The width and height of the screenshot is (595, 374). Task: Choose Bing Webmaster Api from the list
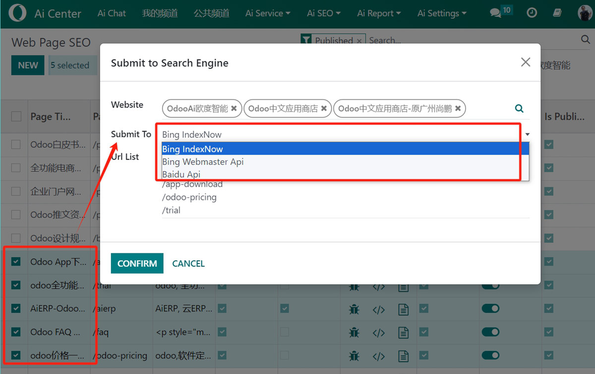pos(346,162)
